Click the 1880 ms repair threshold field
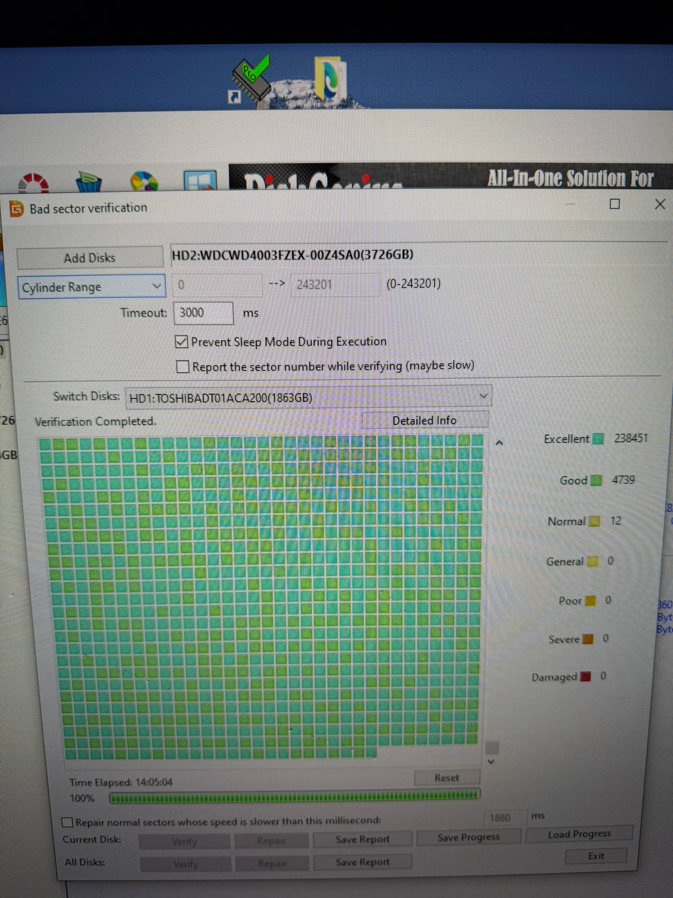 pyautogui.click(x=505, y=817)
